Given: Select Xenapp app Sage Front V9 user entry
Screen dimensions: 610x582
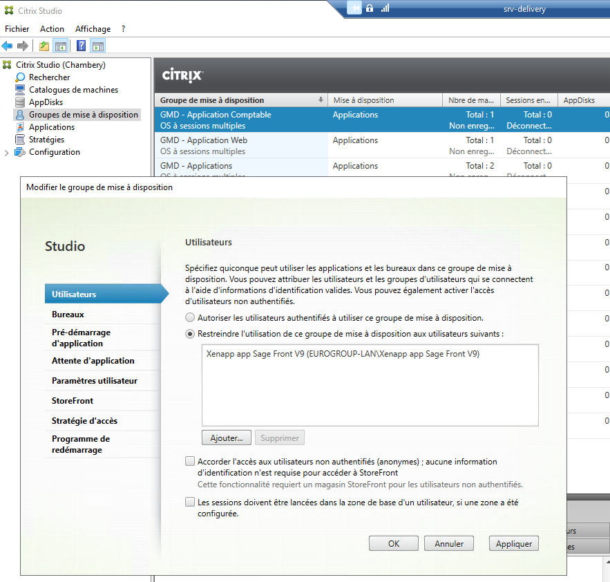Looking at the screenshot, I should coord(343,354).
